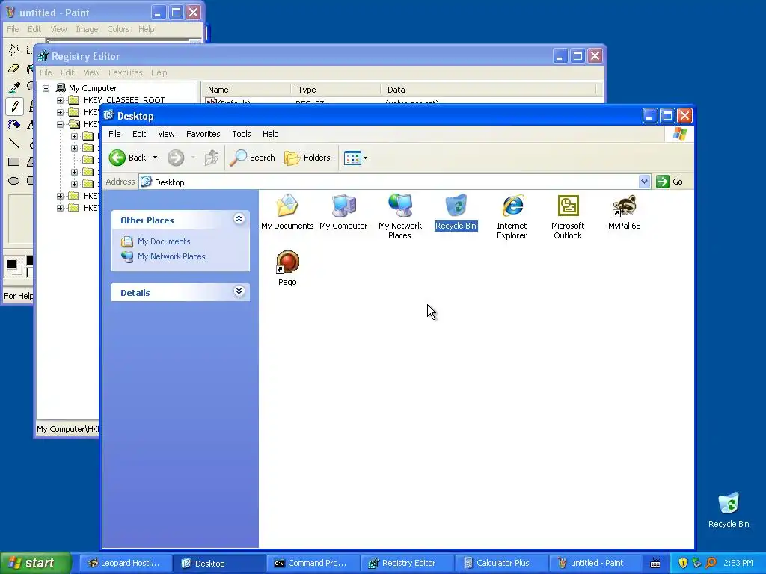
Task: Switch to Registry Editor taskbar button
Action: pyautogui.click(x=408, y=563)
